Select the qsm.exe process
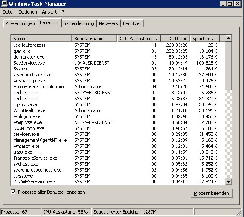244x217 pixels. [118, 51]
